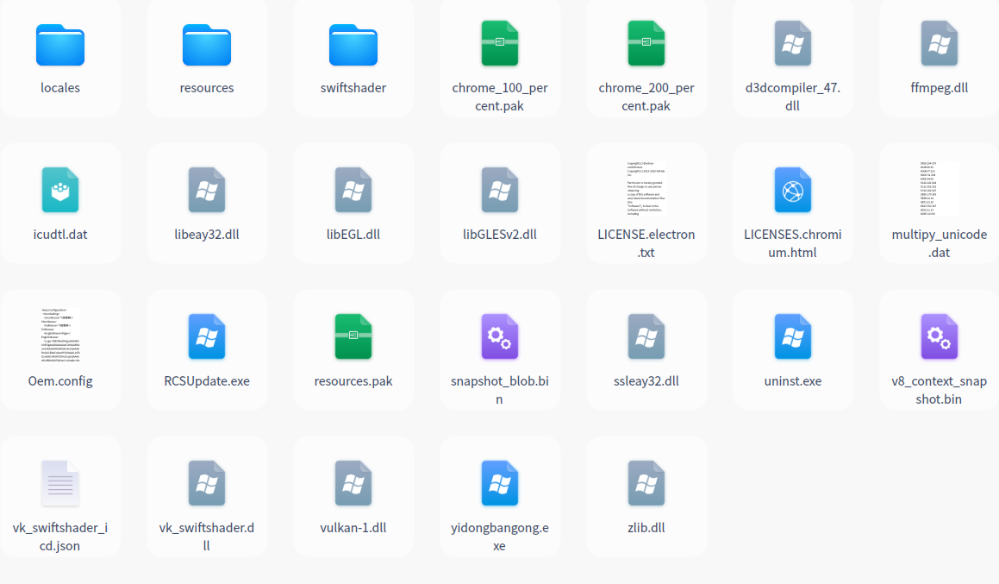Click the libGLESv2.dll file icon

500,190
